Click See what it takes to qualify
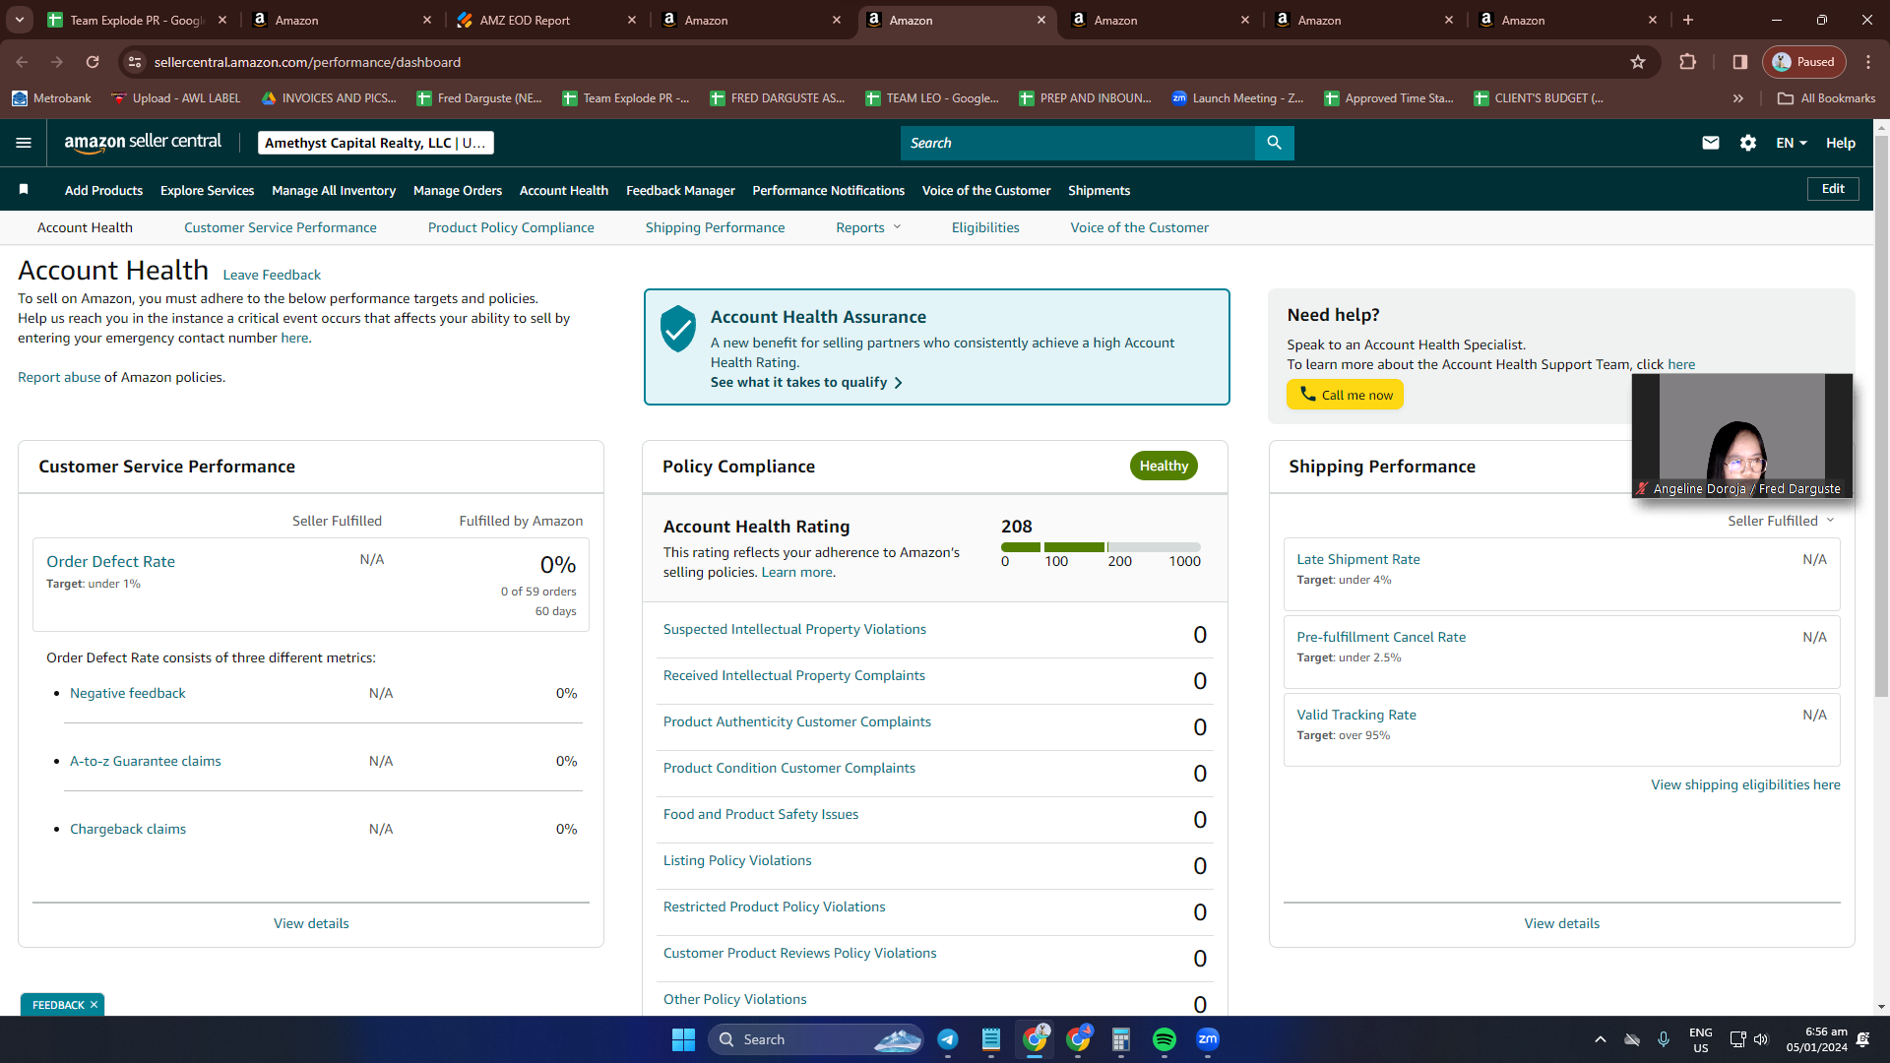This screenshot has width=1890, height=1063. (x=806, y=382)
